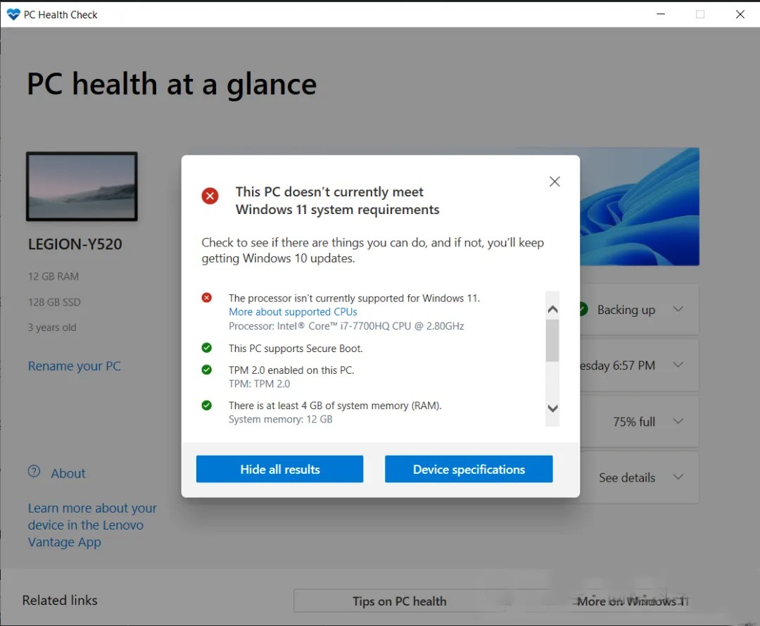Image resolution: width=760 pixels, height=626 pixels.
Task: Click Hide all results button
Action: 279,469
